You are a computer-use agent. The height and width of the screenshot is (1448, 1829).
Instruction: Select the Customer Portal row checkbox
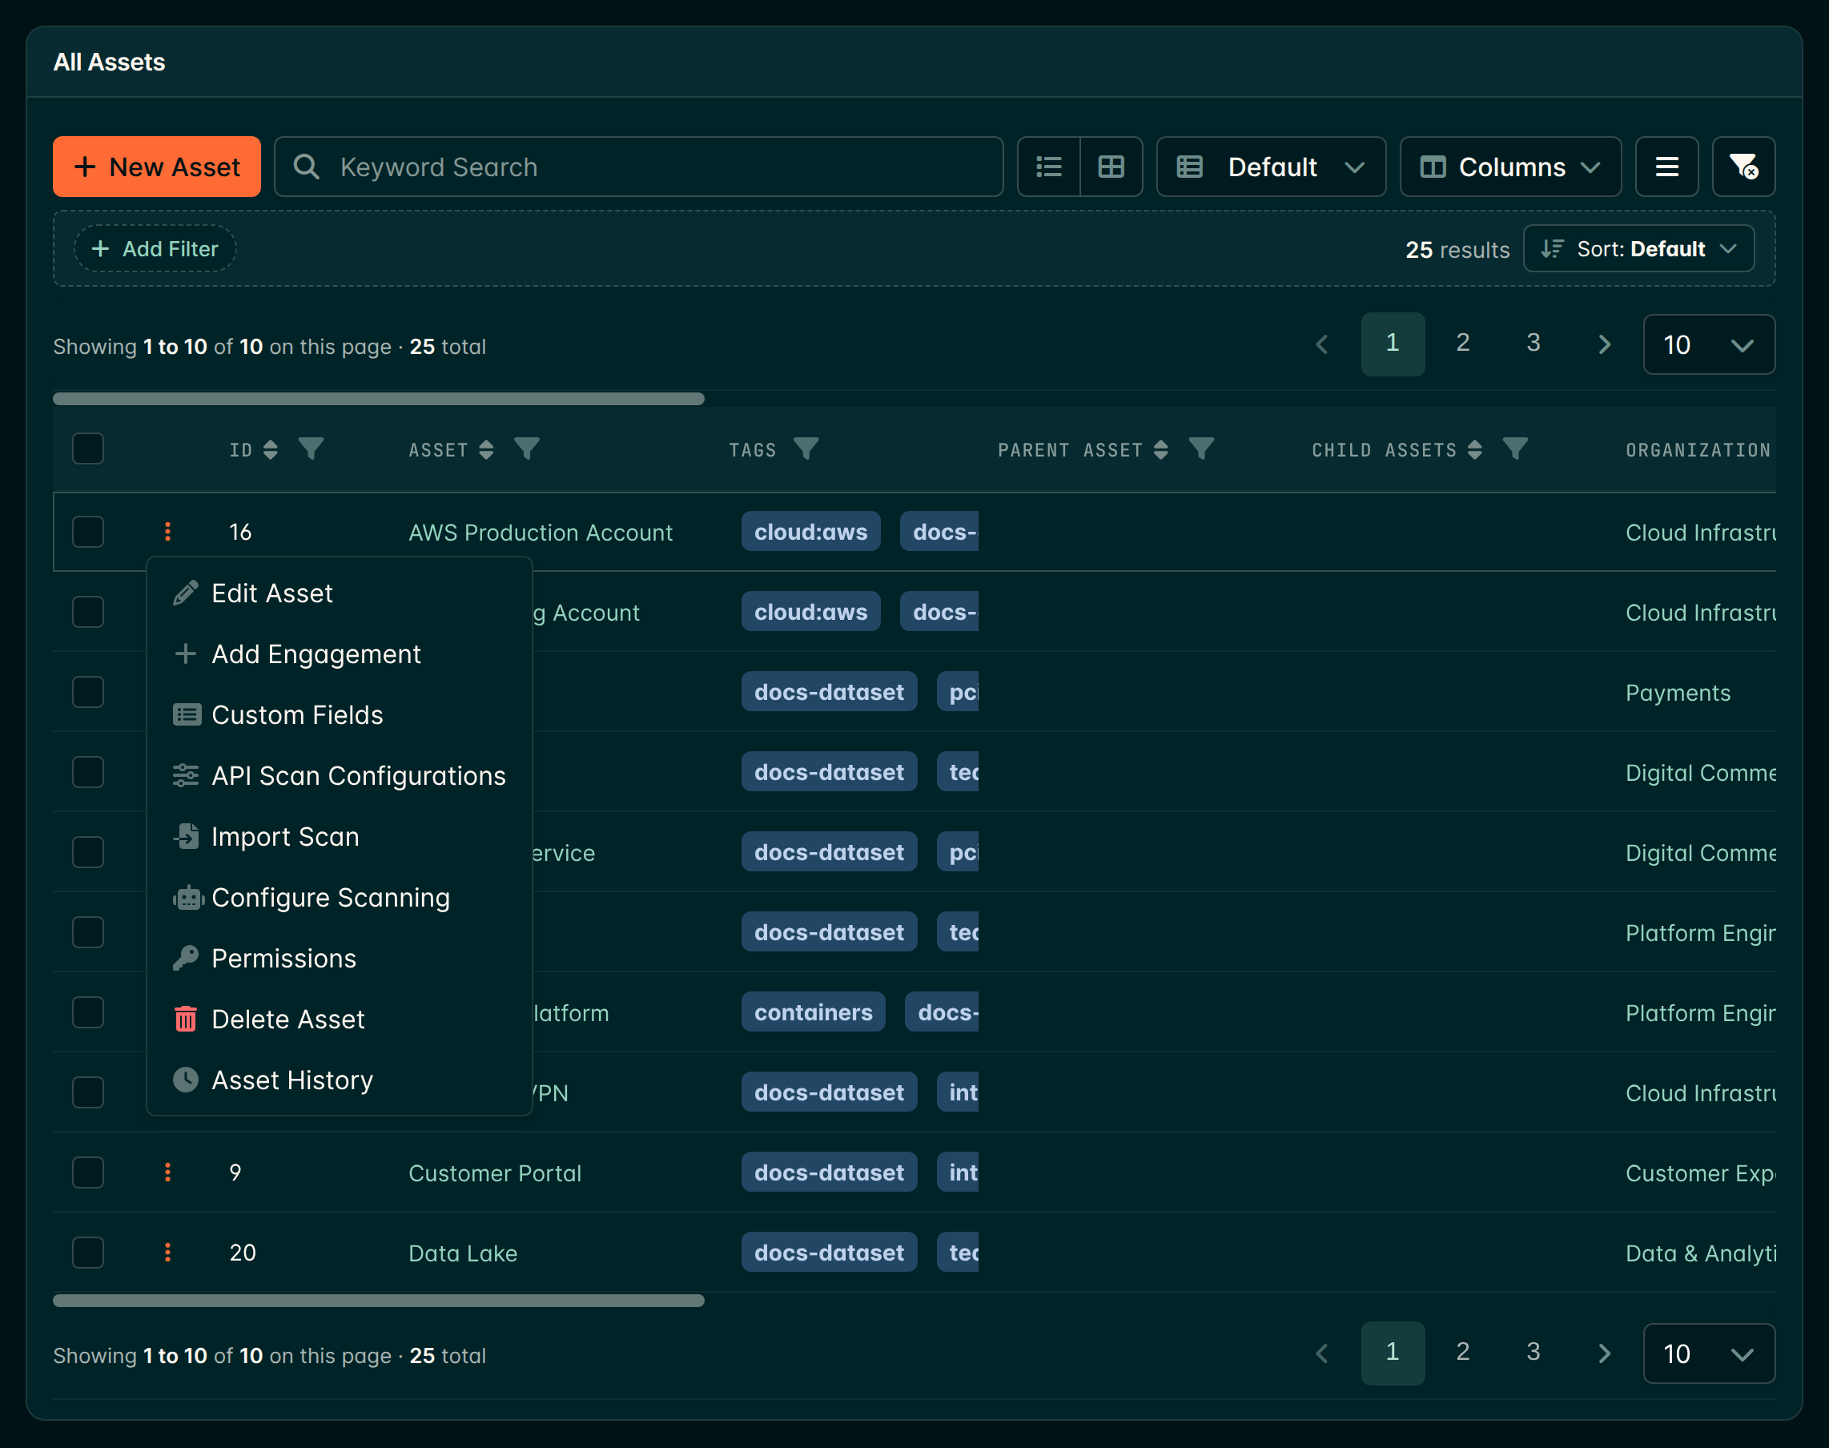point(88,1172)
